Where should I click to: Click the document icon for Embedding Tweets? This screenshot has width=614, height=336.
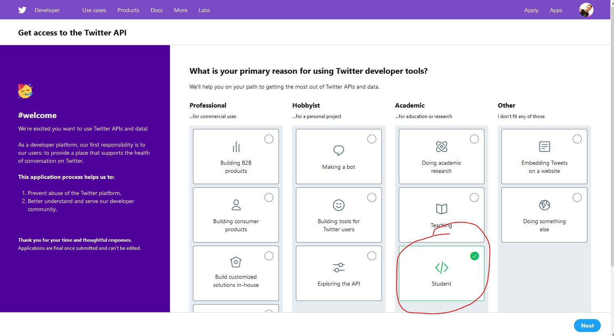[545, 147]
